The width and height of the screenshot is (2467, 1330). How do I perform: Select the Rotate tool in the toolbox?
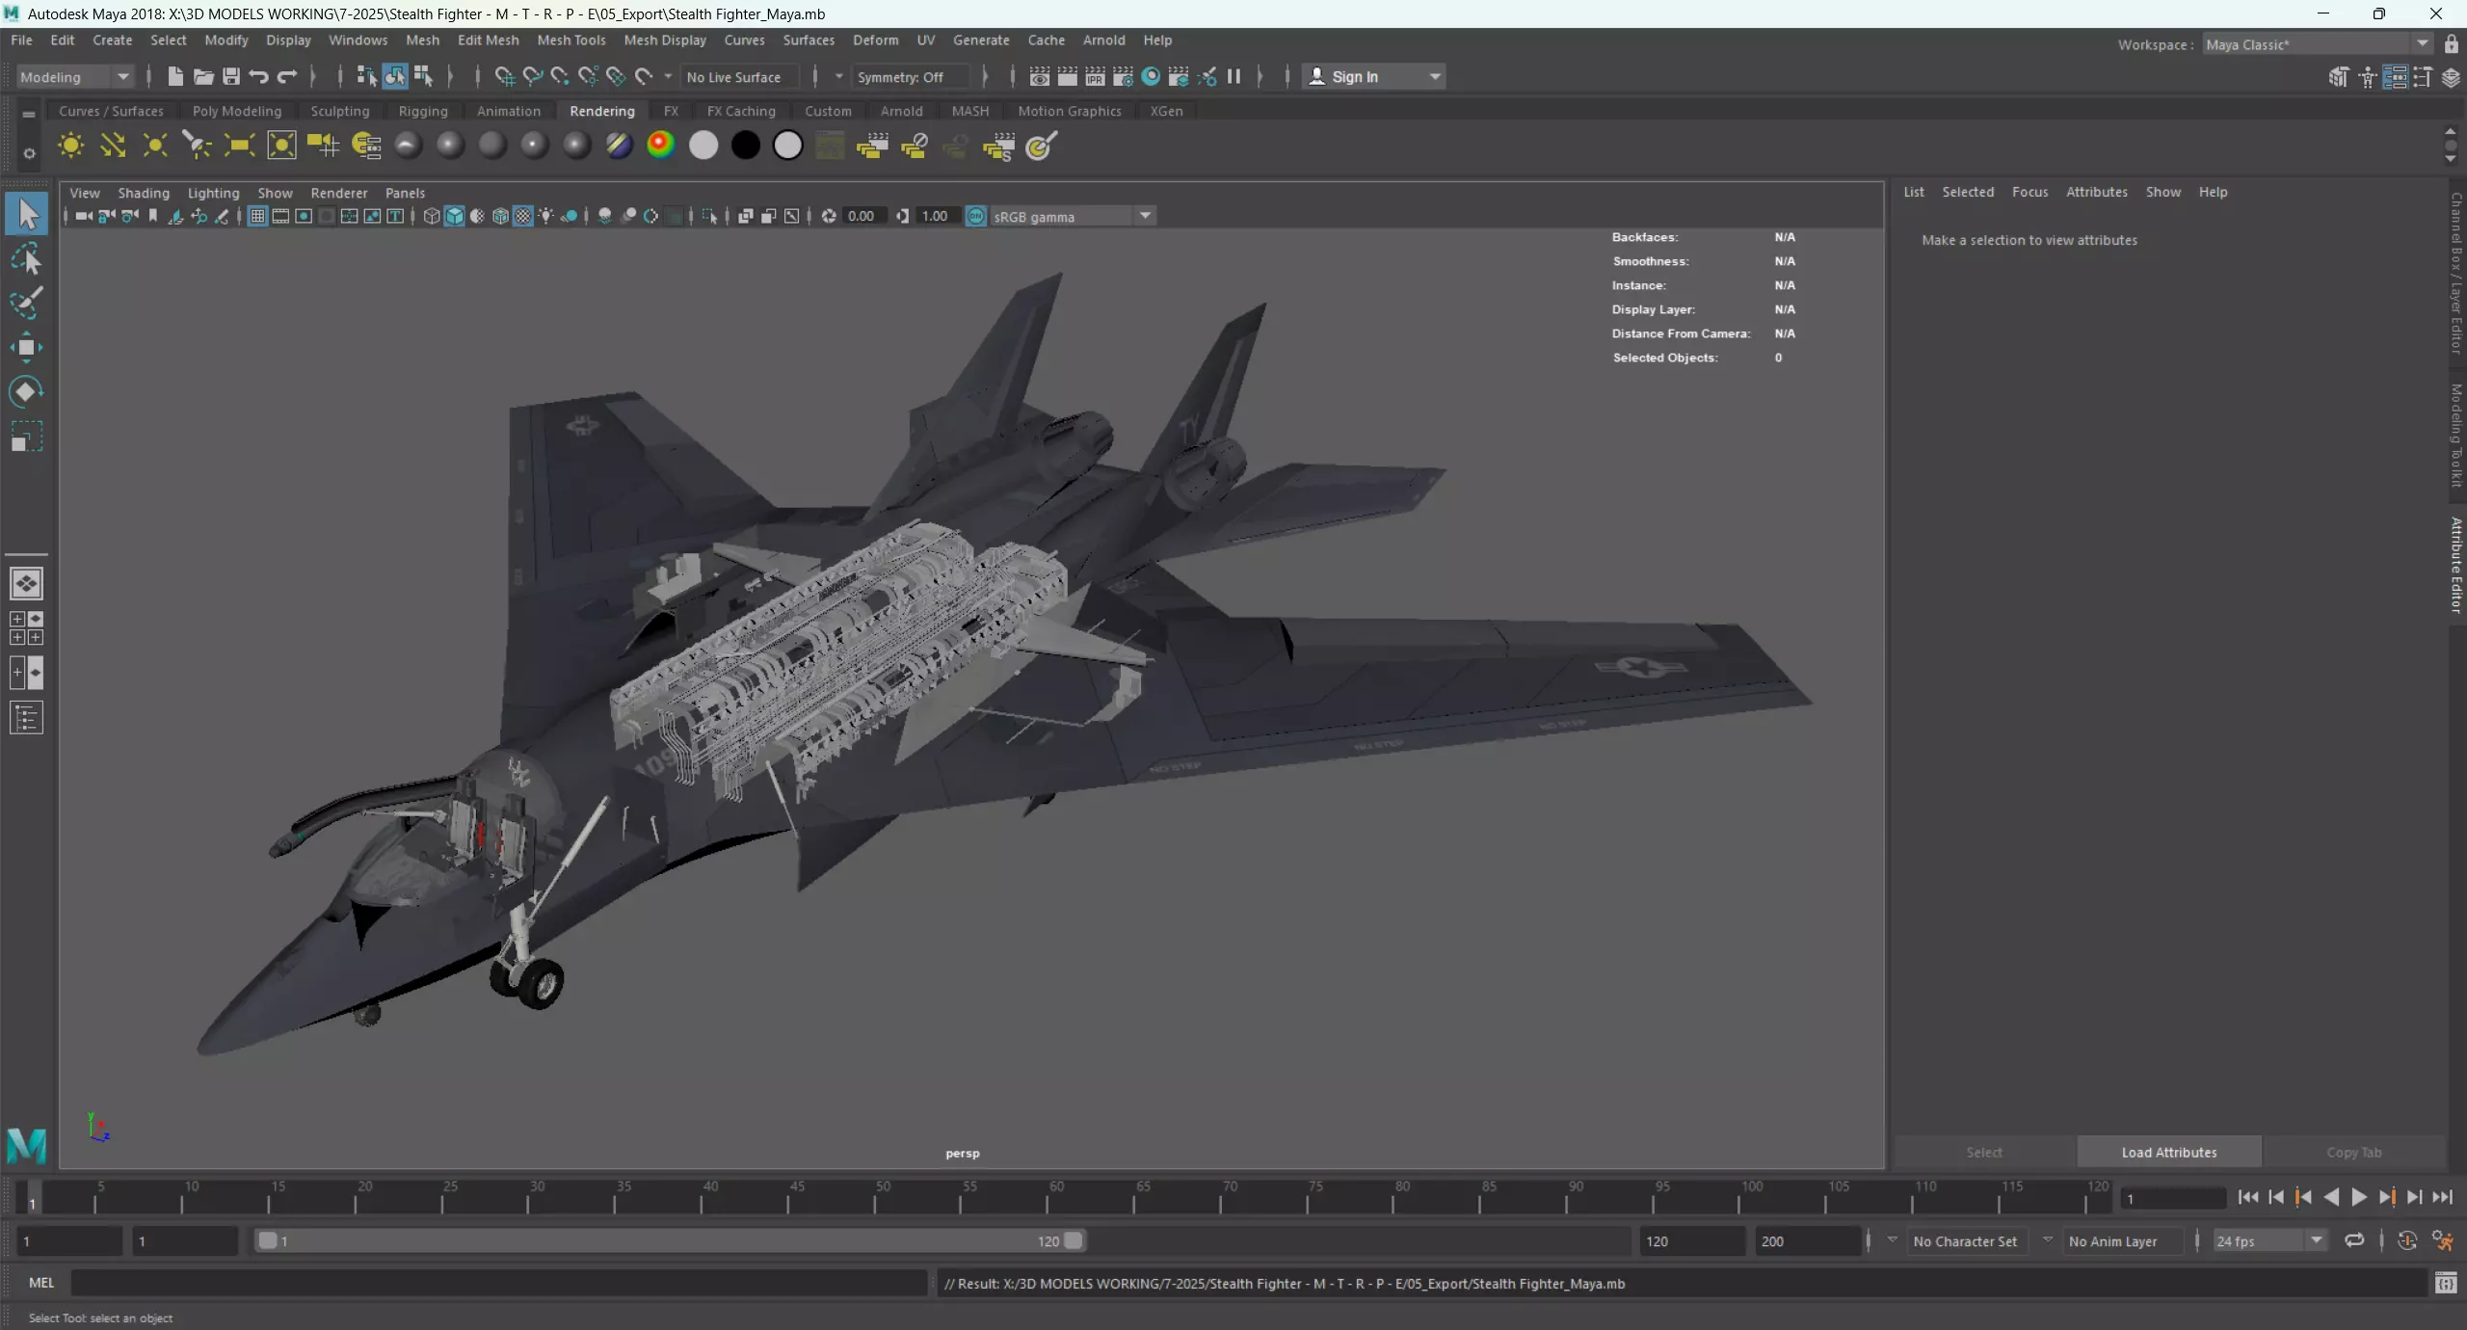[26, 391]
